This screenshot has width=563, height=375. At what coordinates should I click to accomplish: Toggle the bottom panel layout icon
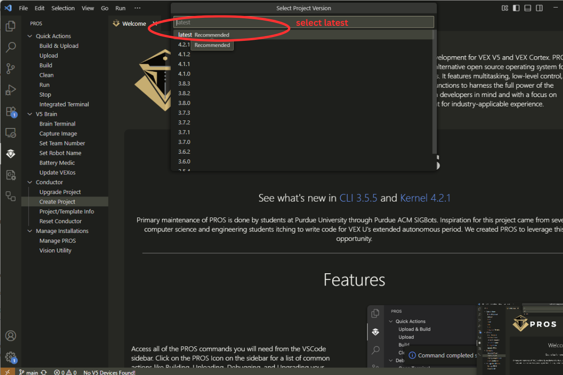click(528, 8)
